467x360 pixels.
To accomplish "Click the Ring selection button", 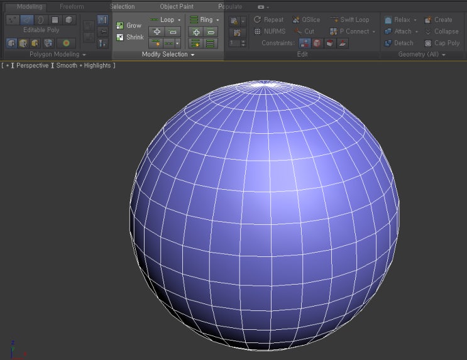I will pyautogui.click(x=202, y=19).
